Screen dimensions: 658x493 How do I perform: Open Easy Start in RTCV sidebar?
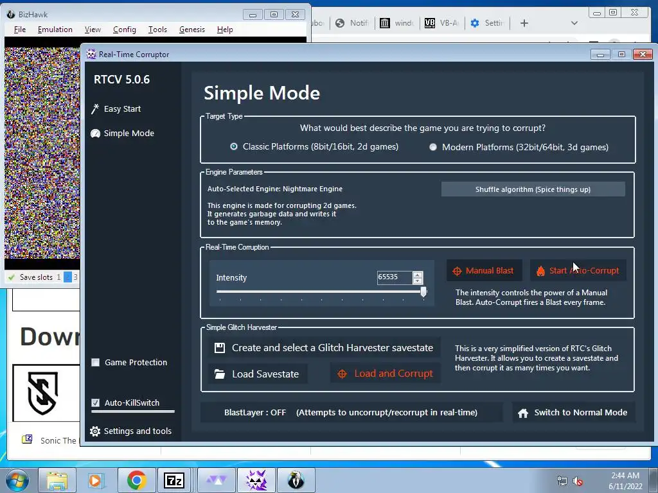(116, 109)
